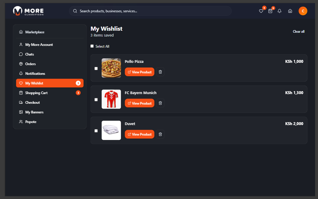Tick the Select All checkbox
Screen dimensions: 318x199
coord(92,46)
